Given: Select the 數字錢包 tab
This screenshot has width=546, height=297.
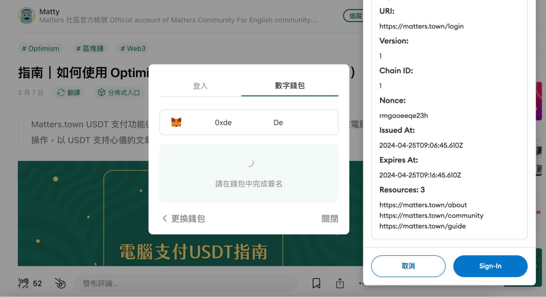Looking at the screenshot, I should (290, 86).
